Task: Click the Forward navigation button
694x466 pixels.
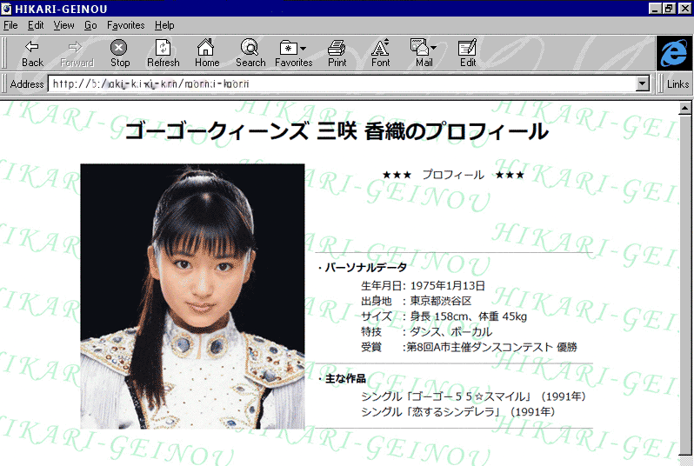Action: coord(77,52)
